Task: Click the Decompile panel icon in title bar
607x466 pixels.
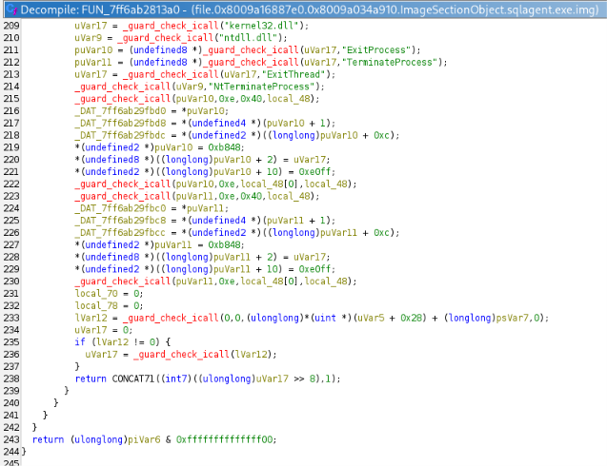Action: click(12, 10)
